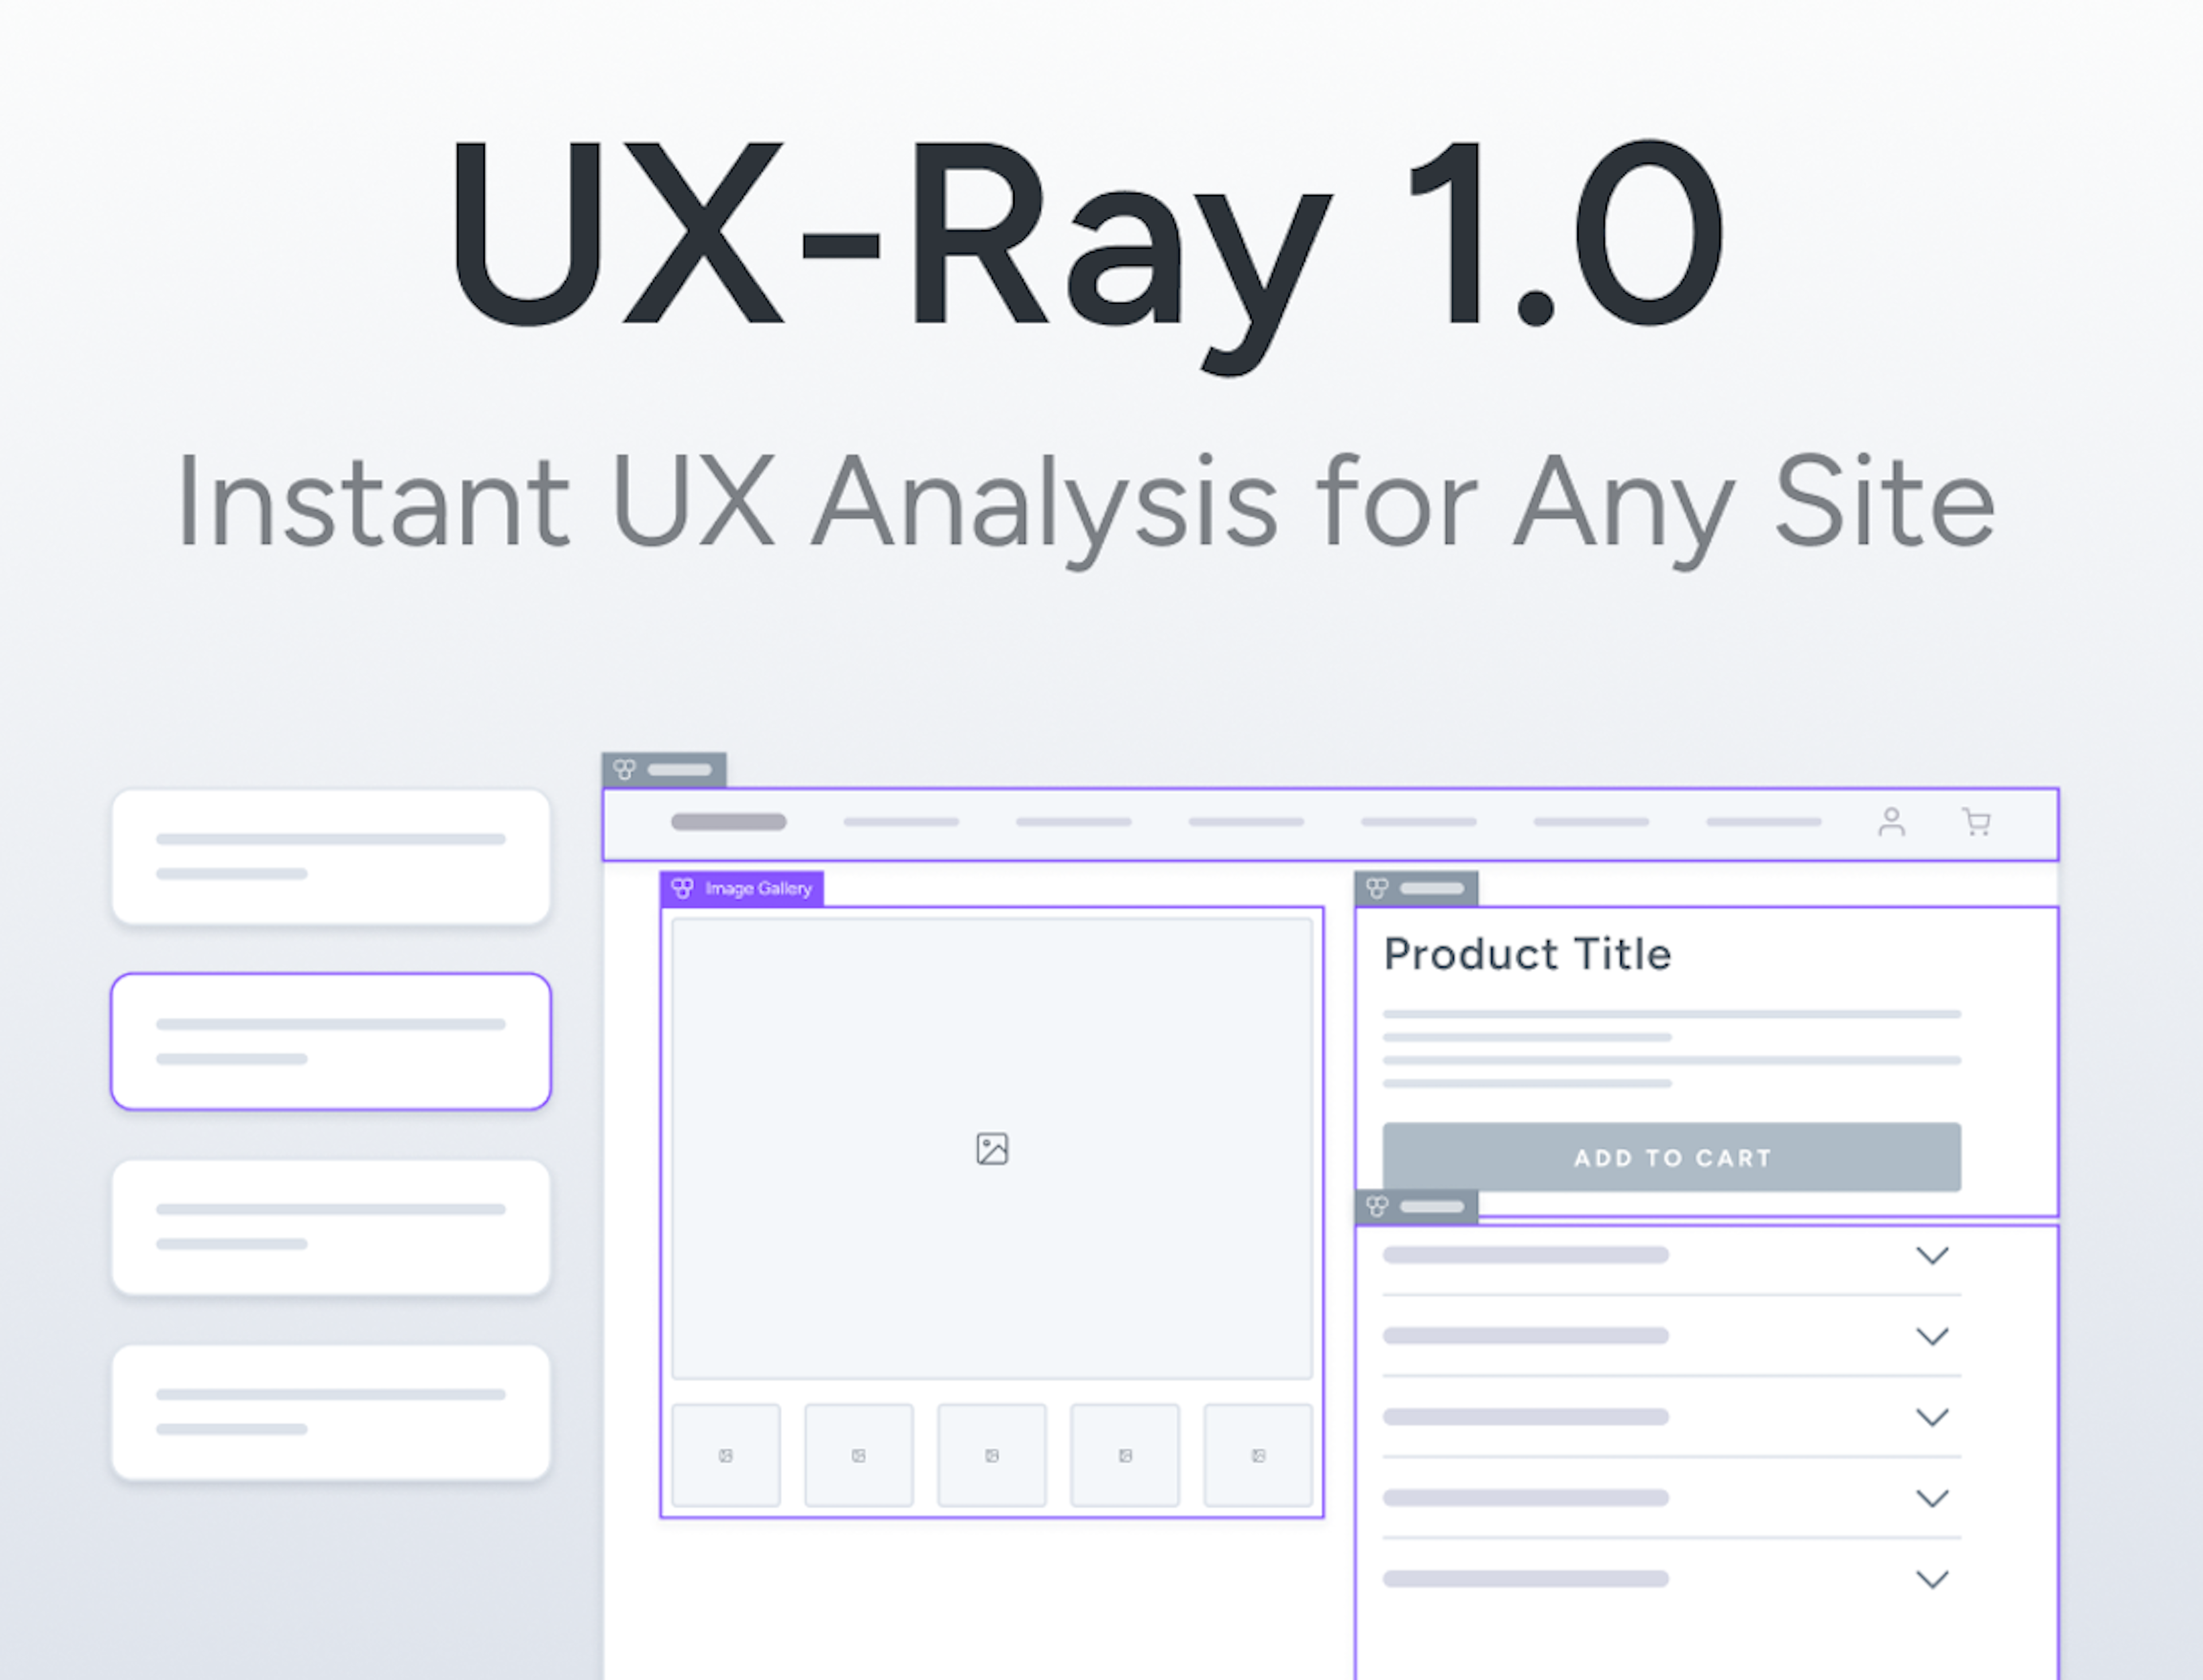Click the last gallery thumbnail
2203x1680 pixels.
pos(1258,1455)
